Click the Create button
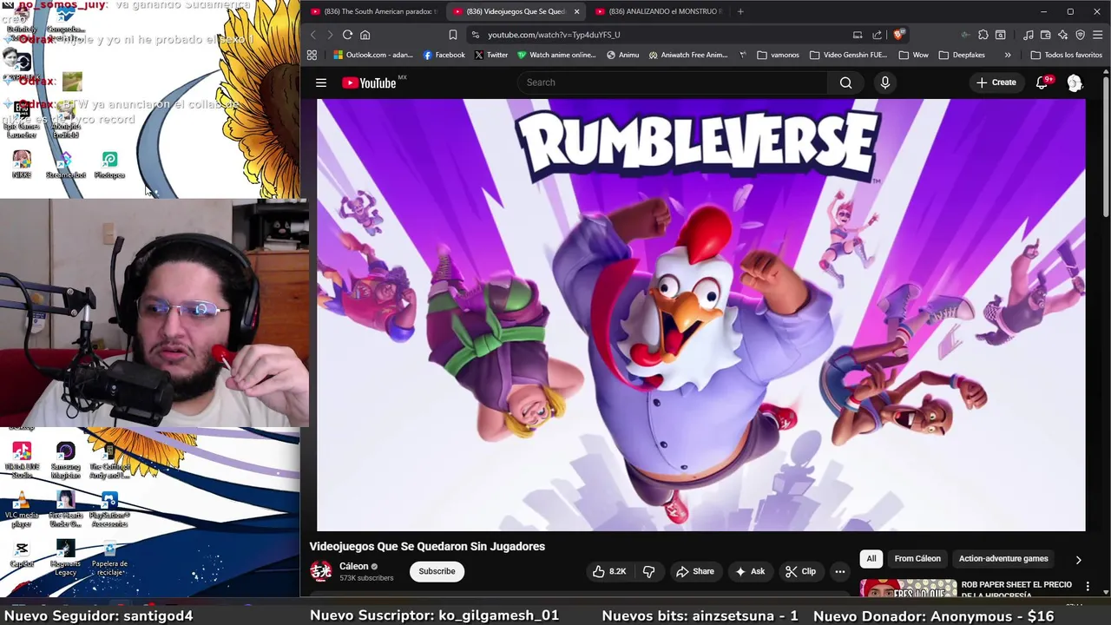 [x=996, y=82]
